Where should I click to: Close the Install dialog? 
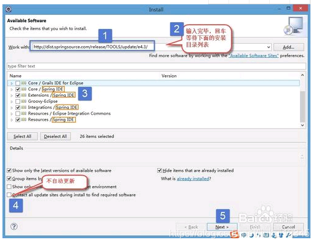click(x=301, y=9)
